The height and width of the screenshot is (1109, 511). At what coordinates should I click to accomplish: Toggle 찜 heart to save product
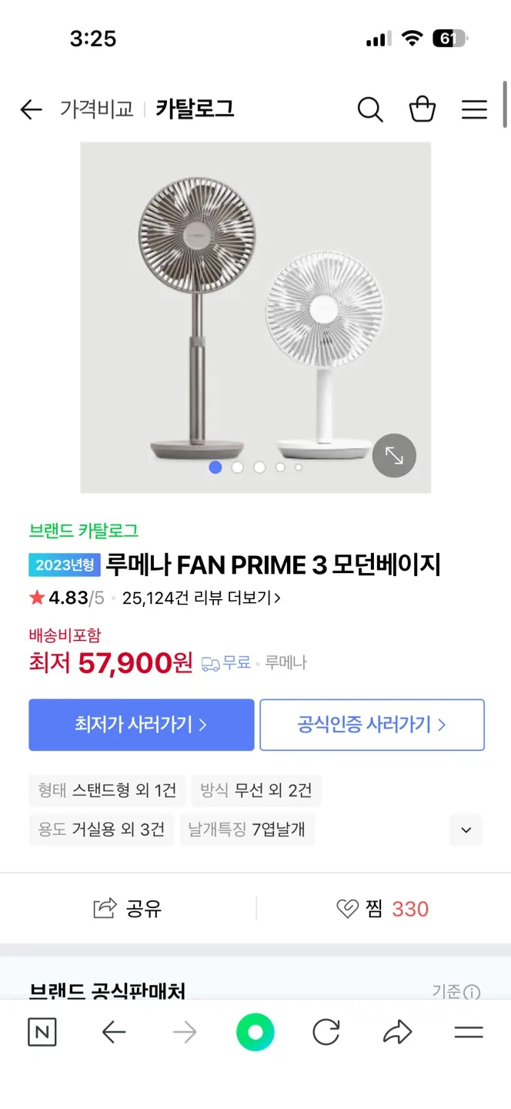[x=348, y=909]
